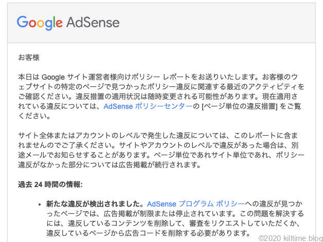Image resolution: width=323 pixels, height=242 pixels.
Task: Click empty gray header area beside logo
Action: (221, 23)
